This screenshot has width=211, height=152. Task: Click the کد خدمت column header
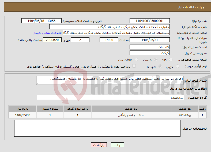point(185,109)
